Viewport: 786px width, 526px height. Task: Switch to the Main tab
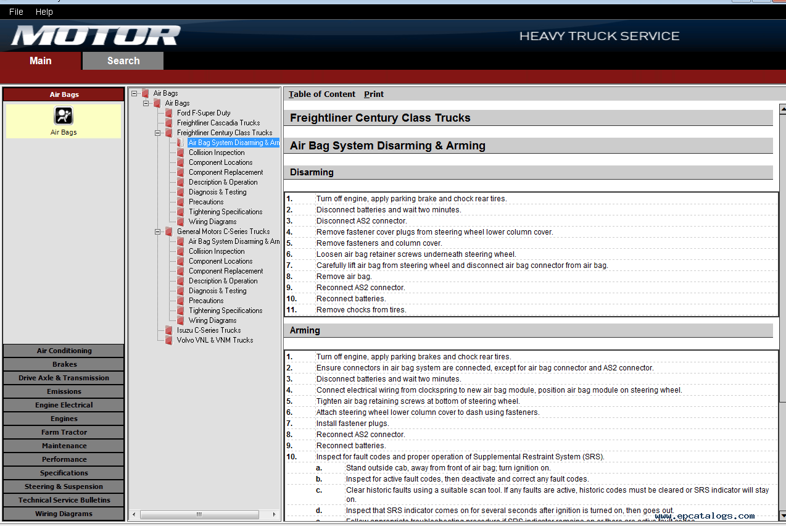(x=41, y=61)
